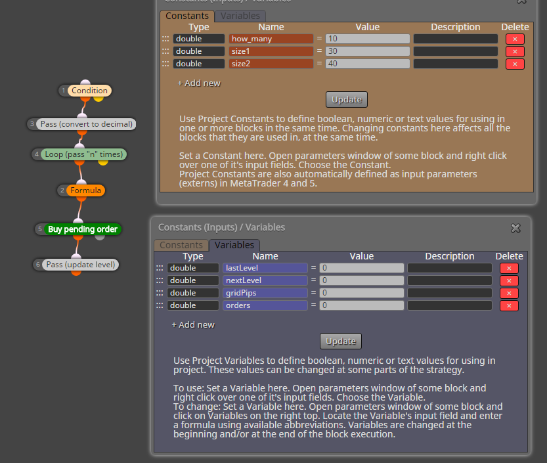
Task: Close the lower Constants/Variables window
Action: 515,228
